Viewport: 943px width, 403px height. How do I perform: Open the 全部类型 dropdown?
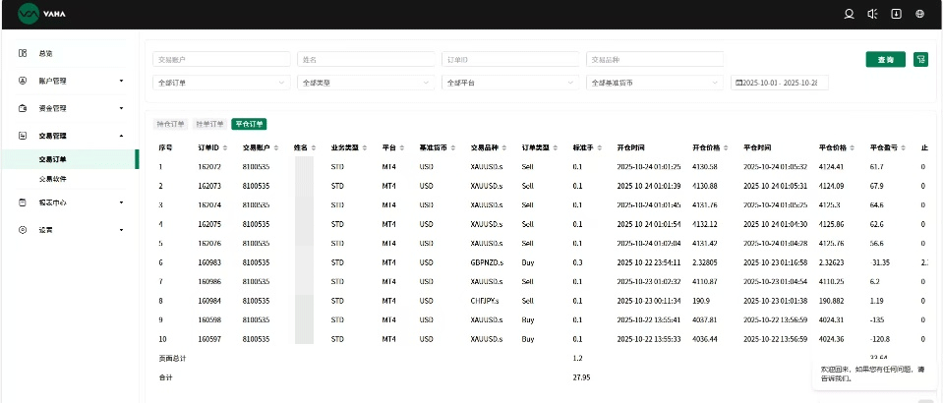(366, 83)
